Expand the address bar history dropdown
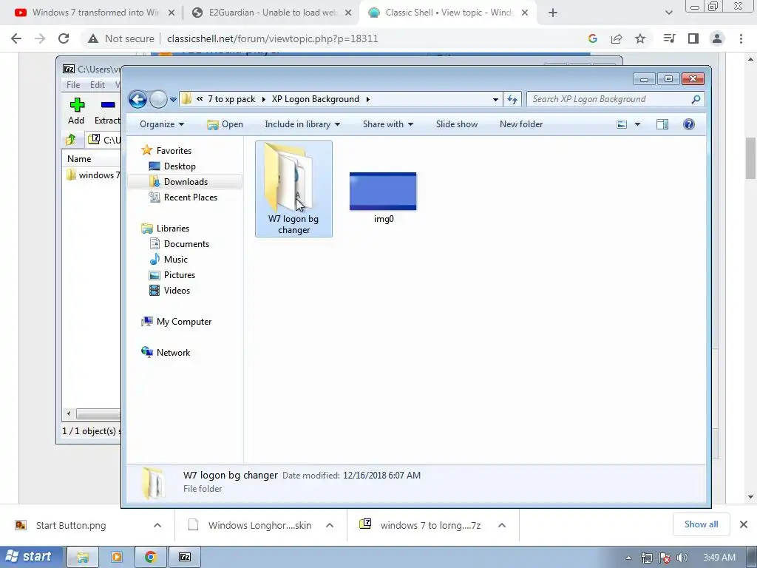Viewport: 757px width, 568px height. tap(495, 100)
